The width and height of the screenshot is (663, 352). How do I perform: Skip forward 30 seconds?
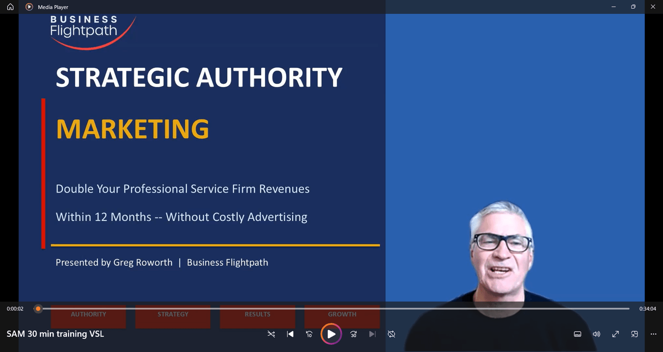pos(354,334)
